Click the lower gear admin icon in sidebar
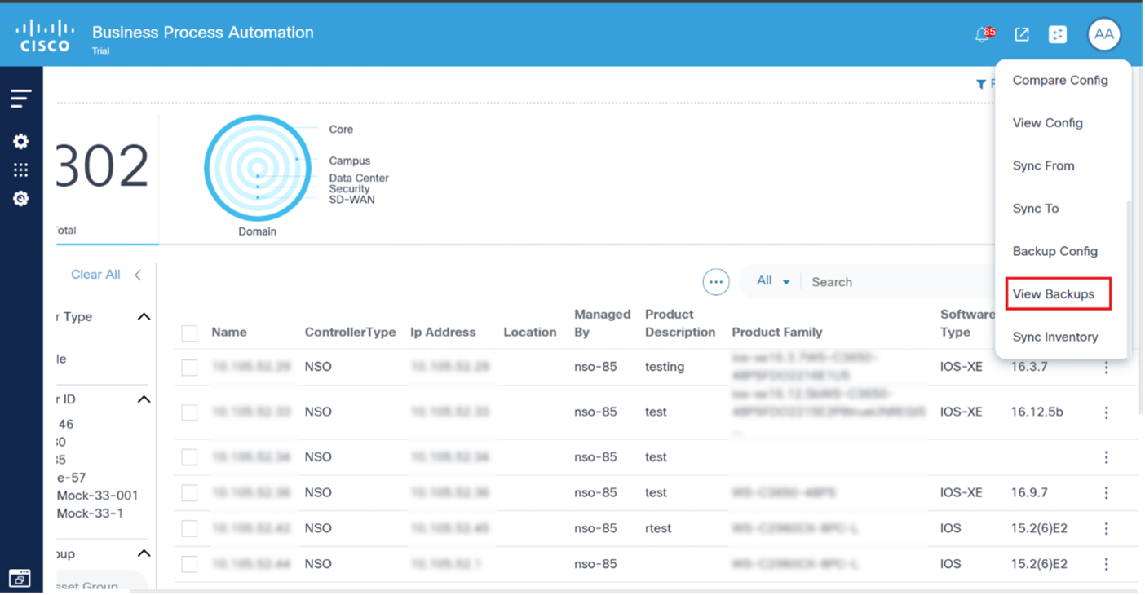This screenshot has height=595, width=1145. (20, 198)
